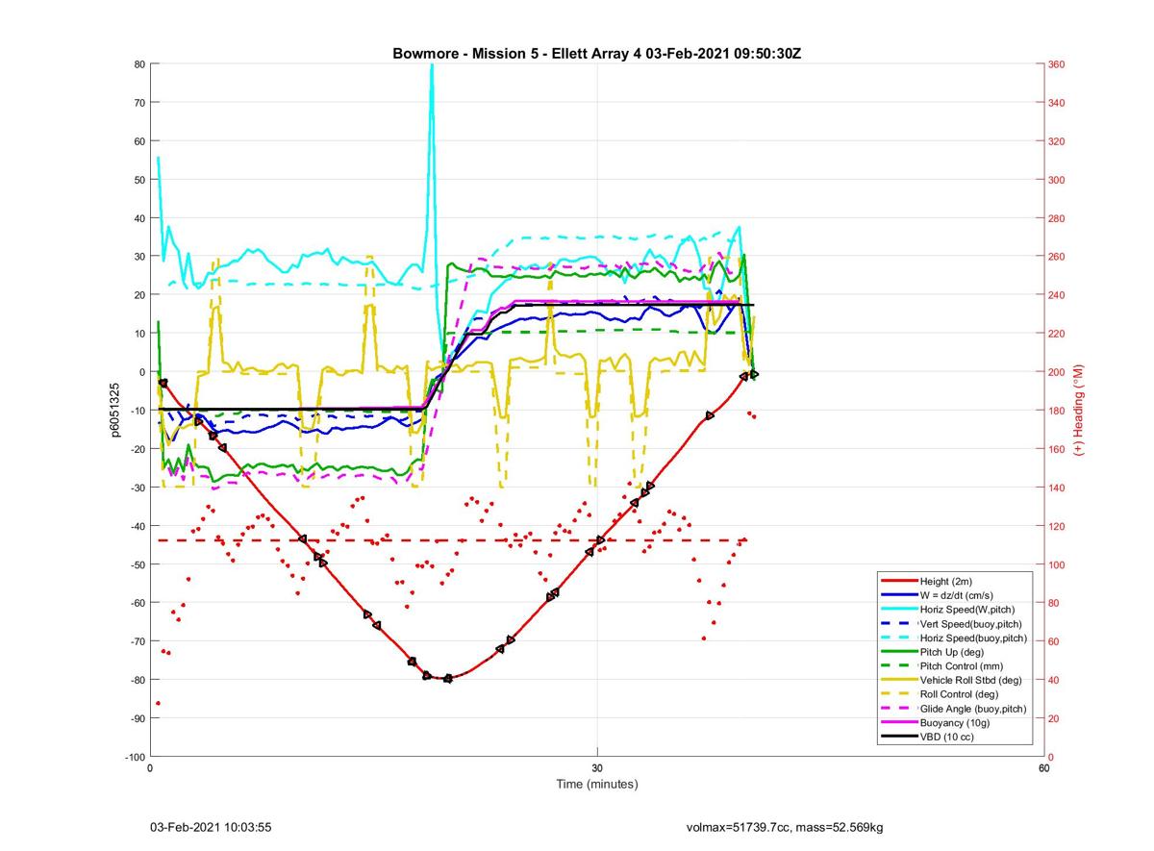Click the footer timestamp "03-Feb-2021 10:03:55"
Image resolution: width=1154 pixels, height=851 pixels.
pyautogui.click(x=211, y=827)
